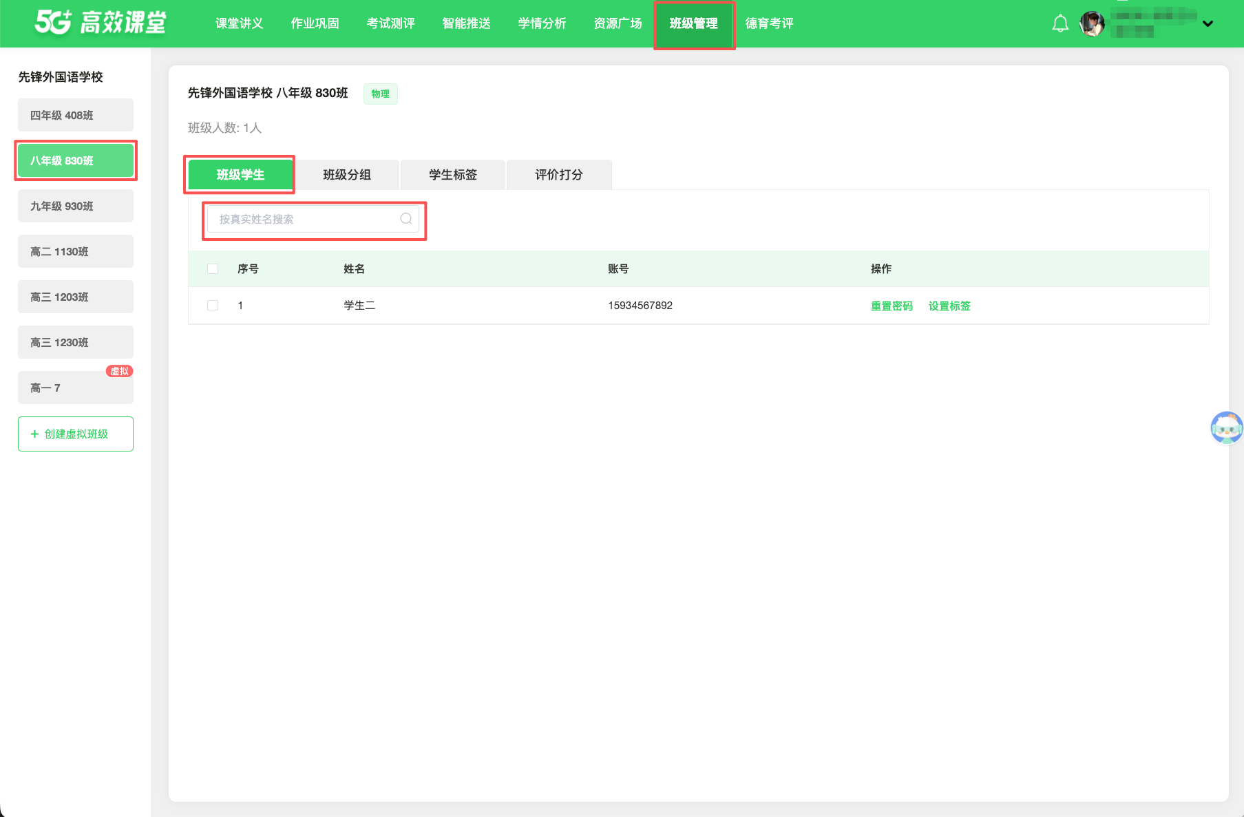Screen dimensions: 1244x817
Task: Click the 班级人数: 1人 text
Action: pos(224,128)
